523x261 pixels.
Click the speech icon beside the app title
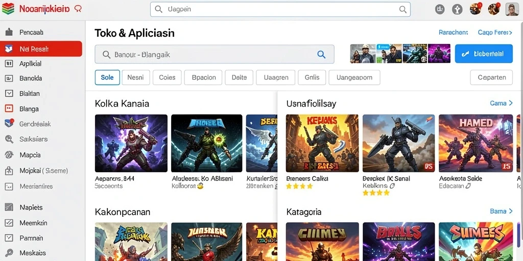coord(78,9)
